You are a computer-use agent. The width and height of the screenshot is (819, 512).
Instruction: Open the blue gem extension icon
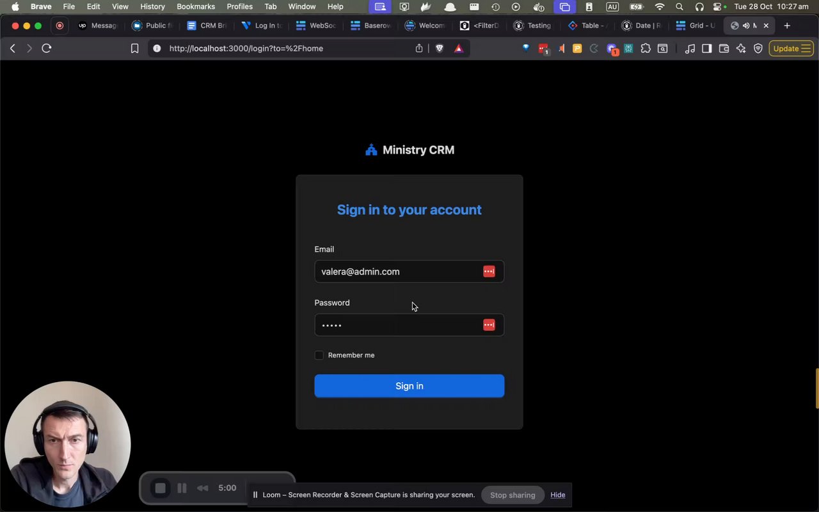point(526,48)
